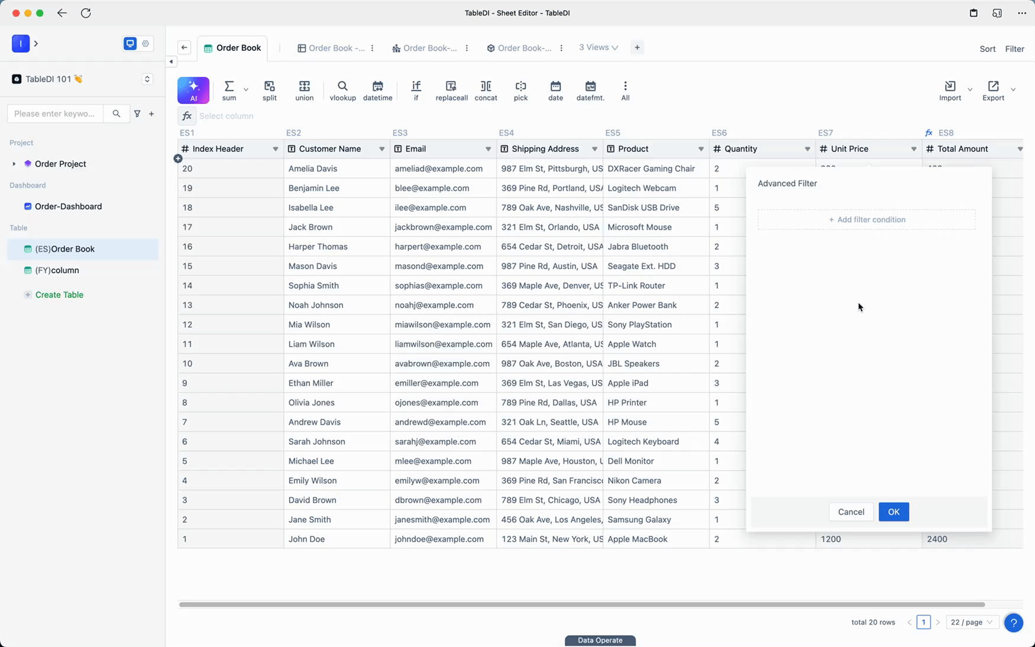Open the vlookup function
1035x647 pixels.
pyautogui.click(x=342, y=90)
